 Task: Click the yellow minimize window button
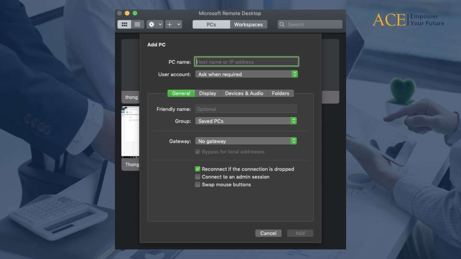click(127, 13)
